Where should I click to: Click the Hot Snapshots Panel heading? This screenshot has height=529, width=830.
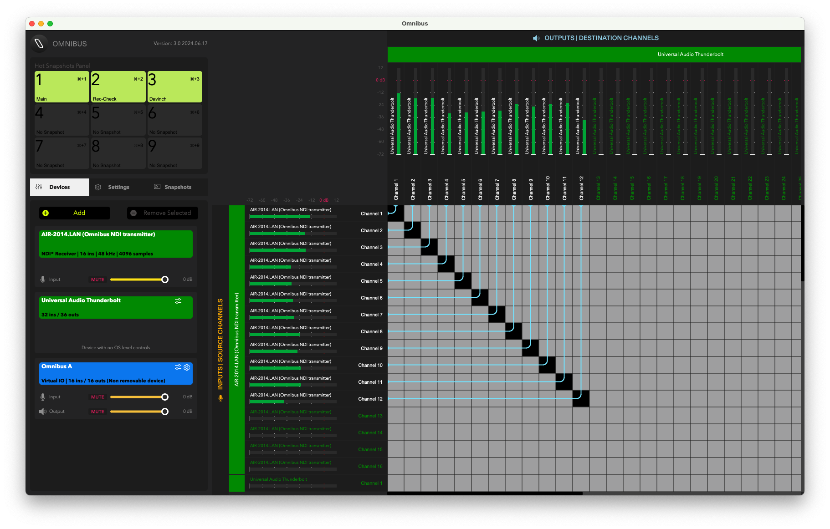(x=62, y=66)
